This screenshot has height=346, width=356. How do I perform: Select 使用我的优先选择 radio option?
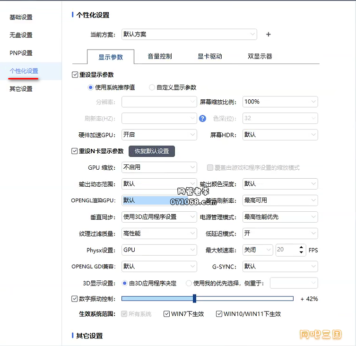point(189,283)
